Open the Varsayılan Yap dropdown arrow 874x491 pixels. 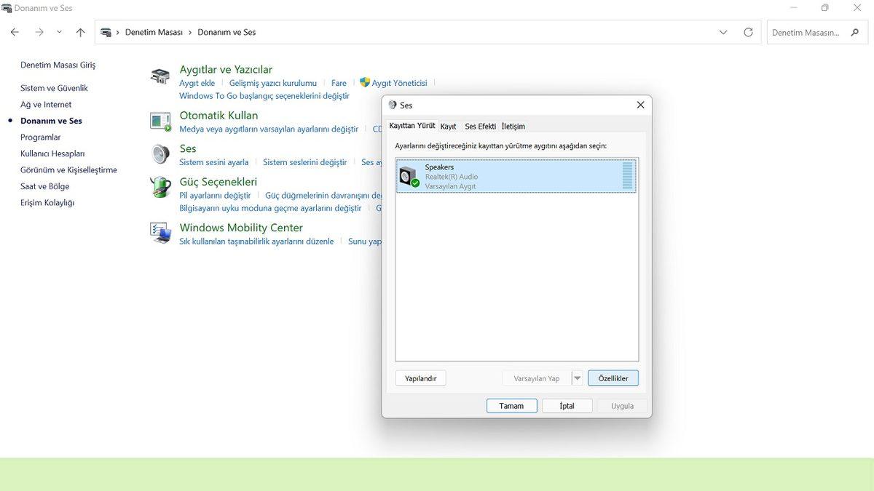(578, 378)
